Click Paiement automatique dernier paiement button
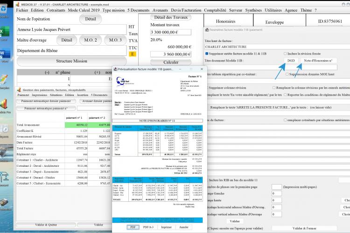This screenshot has height=233, width=350. coord(46,101)
